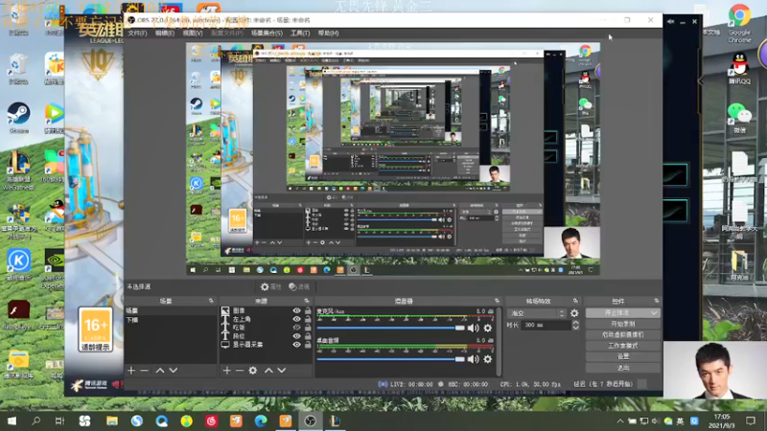
Task: Increase the 时长 duration with the up stepper
Action: (x=576, y=323)
